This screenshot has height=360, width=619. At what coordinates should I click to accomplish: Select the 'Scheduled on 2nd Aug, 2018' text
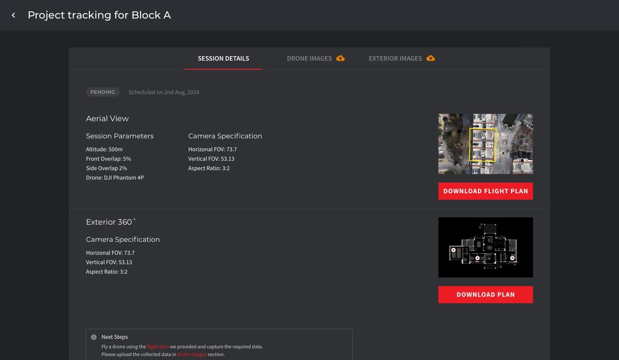[164, 92]
